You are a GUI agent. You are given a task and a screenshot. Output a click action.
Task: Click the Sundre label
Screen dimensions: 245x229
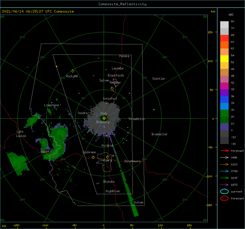pos(82,113)
